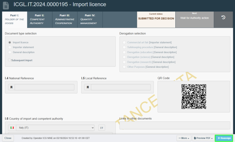Click the Local Reference input field
The width and height of the screenshot is (235, 142).
[x=121, y=87]
